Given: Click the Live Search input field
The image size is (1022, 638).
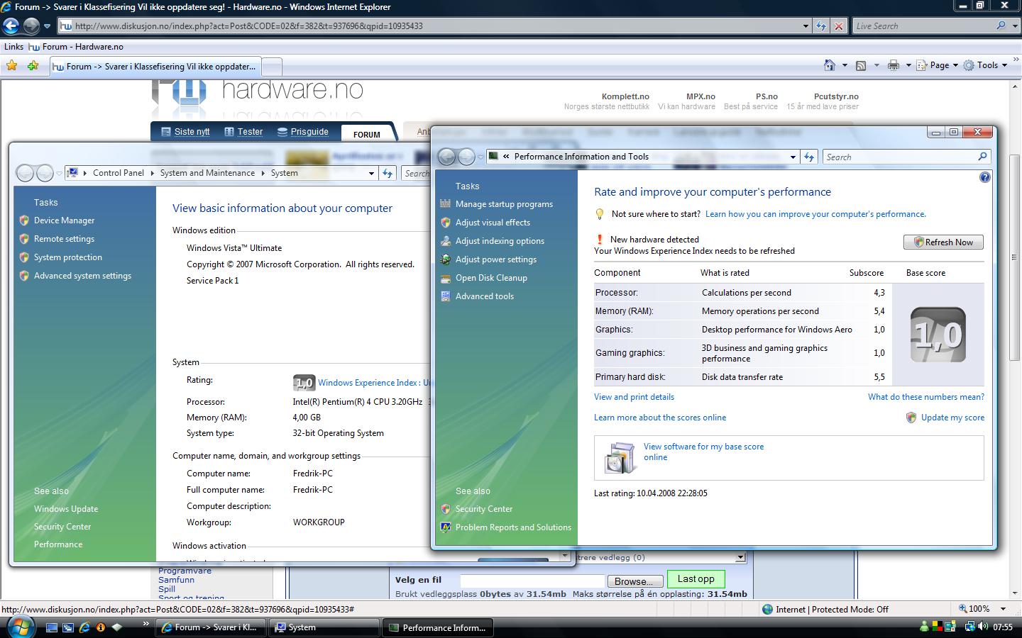Looking at the screenshot, I should point(923,26).
